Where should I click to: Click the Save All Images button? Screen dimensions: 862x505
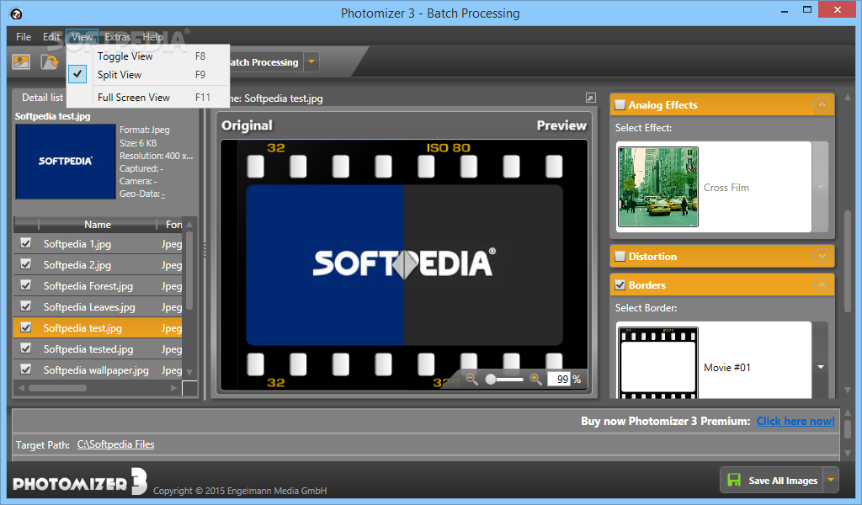pyautogui.click(x=772, y=480)
